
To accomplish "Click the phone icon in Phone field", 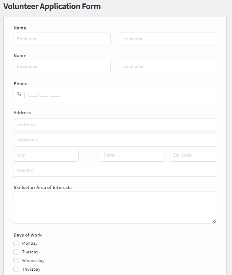I will coord(19,94).
